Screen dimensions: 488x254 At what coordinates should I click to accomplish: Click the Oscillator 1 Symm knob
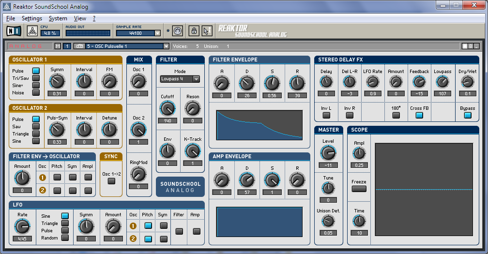[57, 81]
